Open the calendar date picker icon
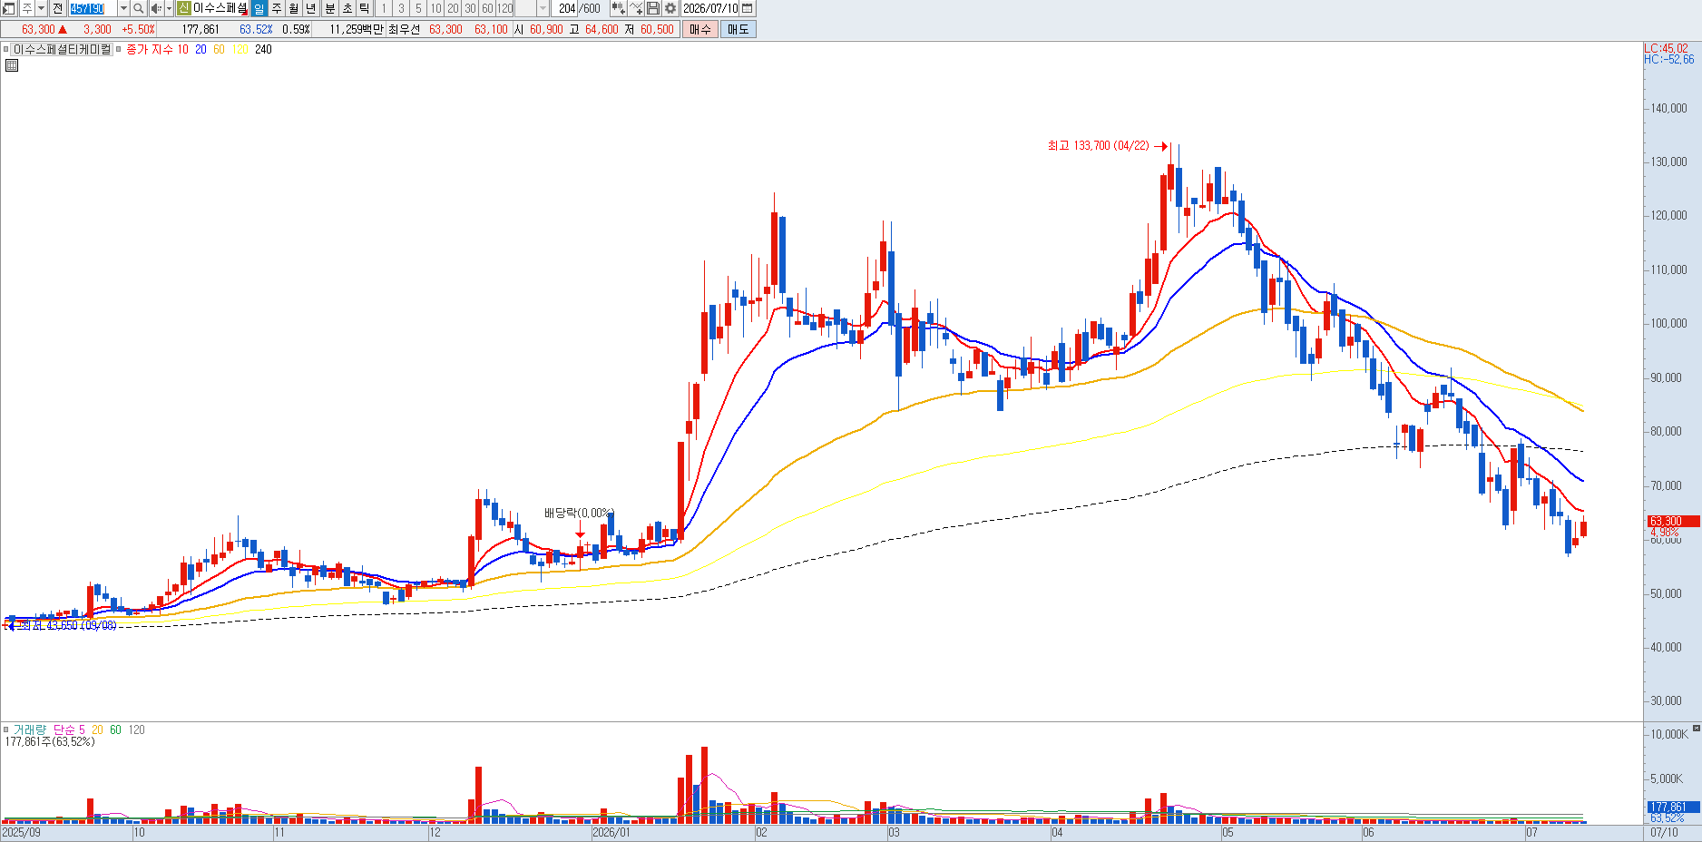 [747, 8]
